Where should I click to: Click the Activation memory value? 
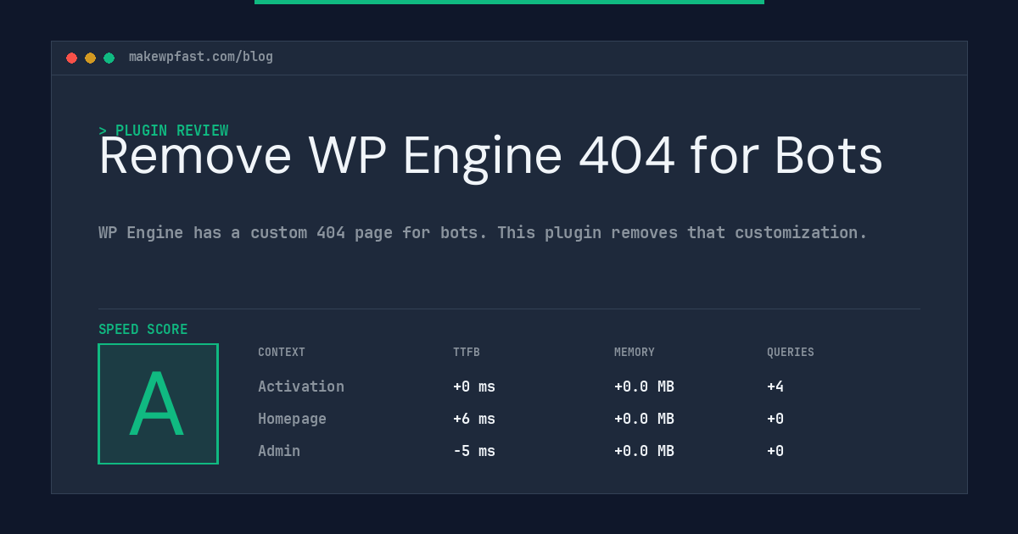click(x=644, y=387)
